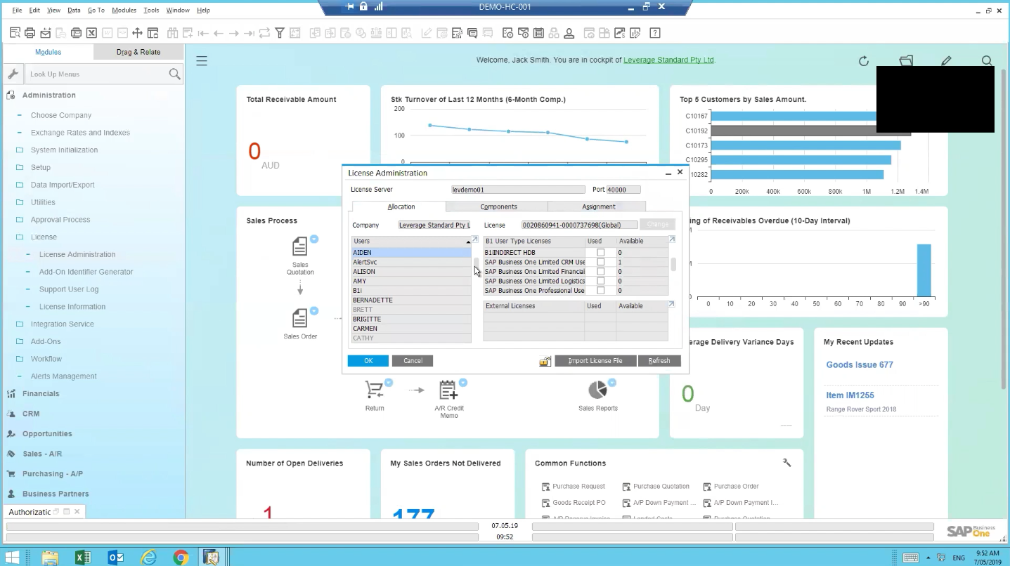Image resolution: width=1010 pixels, height=566 pixels.
Task: Refresh the cockpit with circular arrow
Action: tap(864, 61)
